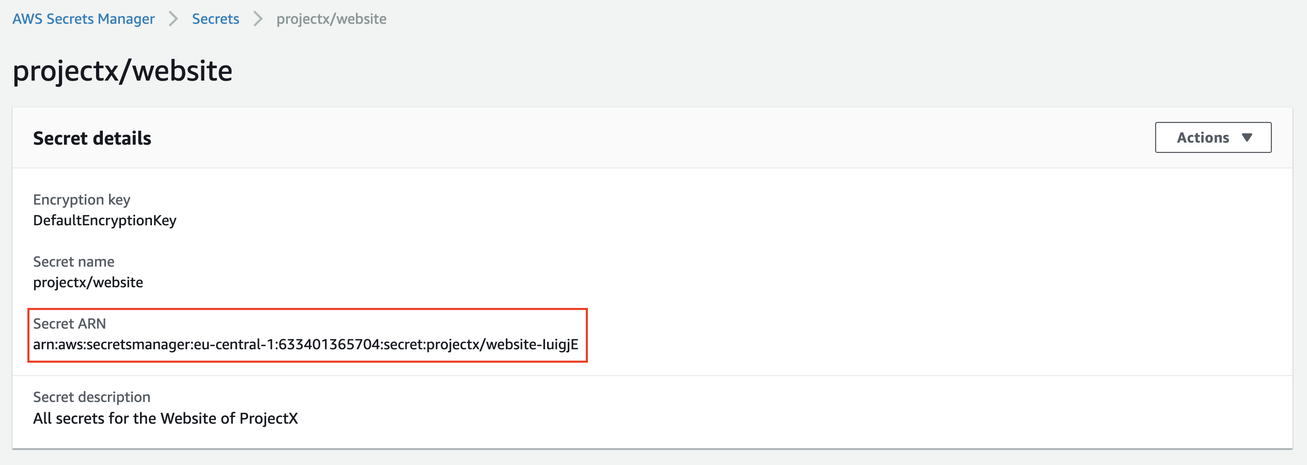Go to the Secrets breadcrumb link
Image resolution: width=1307 pixels, height=465 pixels.
(215, 19)
